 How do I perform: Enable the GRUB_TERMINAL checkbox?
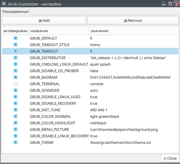pos(15,84)
